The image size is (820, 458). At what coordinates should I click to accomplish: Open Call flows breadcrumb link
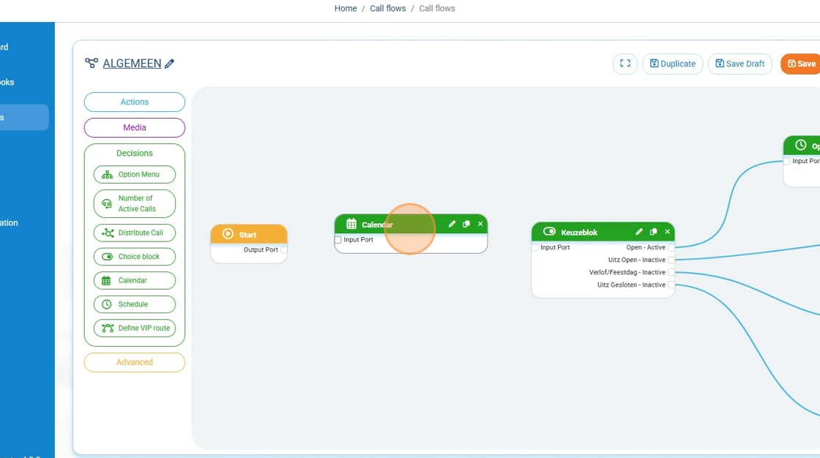387,9
